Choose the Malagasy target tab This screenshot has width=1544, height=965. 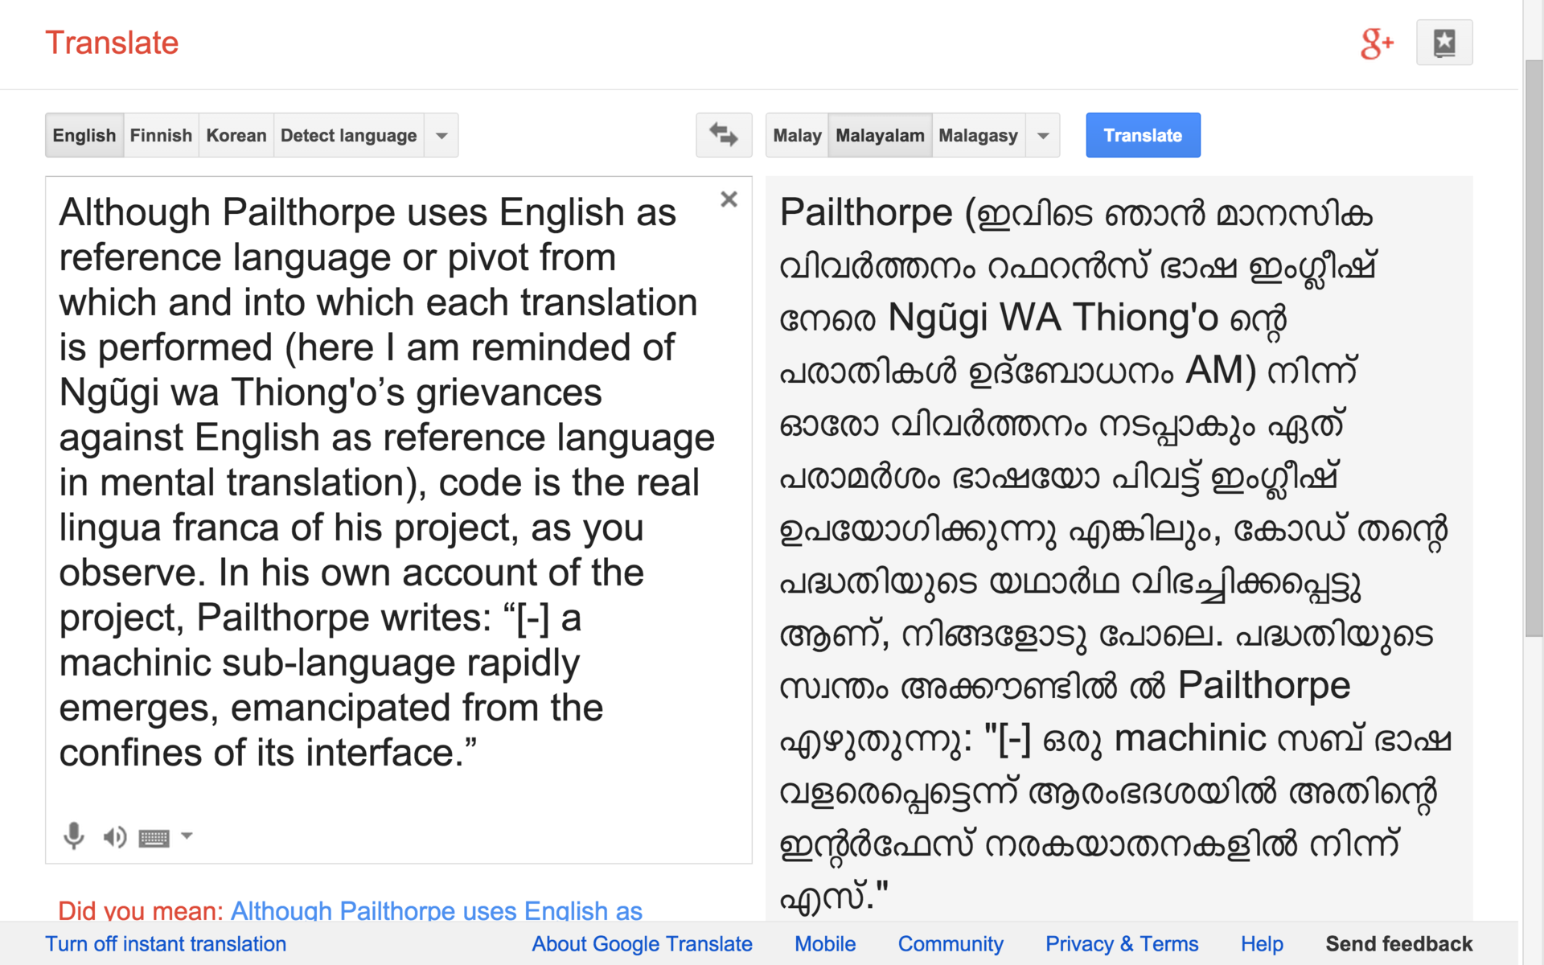978,135
